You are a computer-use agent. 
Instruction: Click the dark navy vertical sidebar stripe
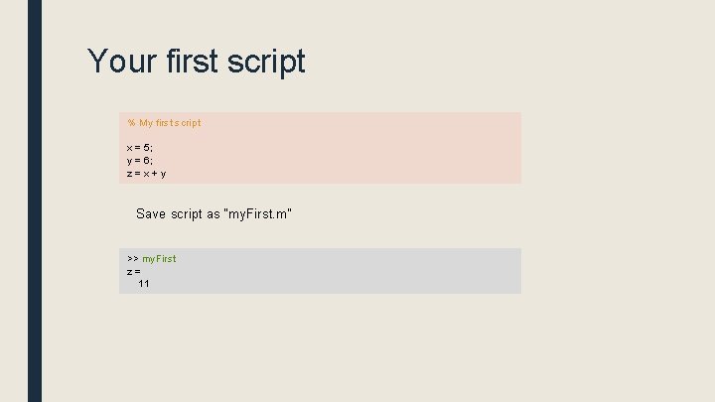click(35, 199)
